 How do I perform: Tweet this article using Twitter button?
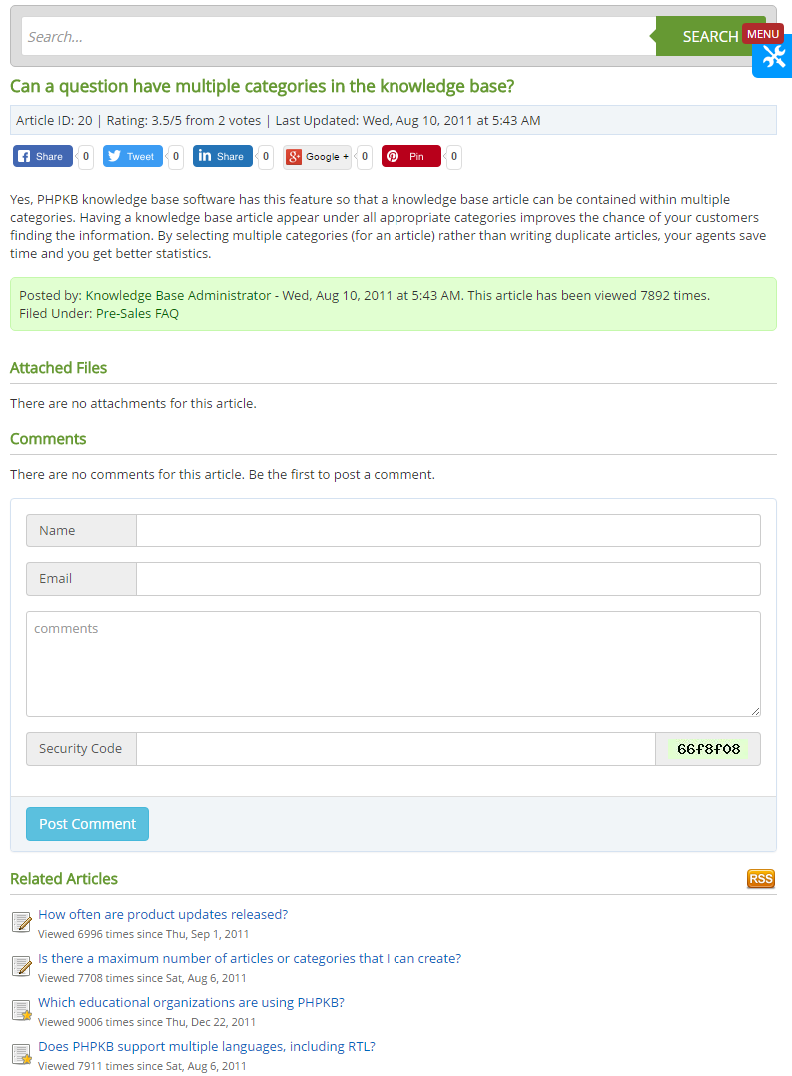coord(132,156)
